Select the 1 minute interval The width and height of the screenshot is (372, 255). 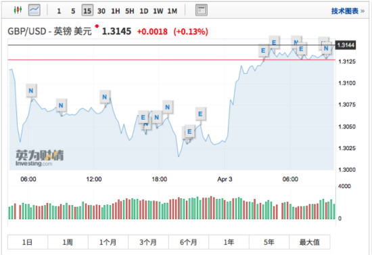coord(59,11)
